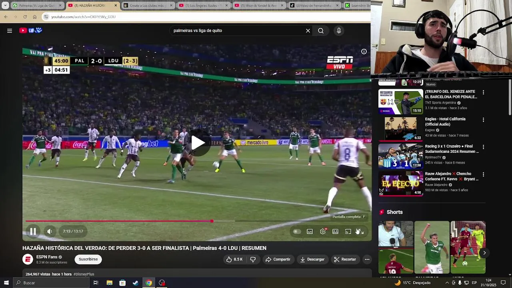512x288 pixels.
Task: Open ESPN Fans channel avatar
Action: click(x=28, y=259)
